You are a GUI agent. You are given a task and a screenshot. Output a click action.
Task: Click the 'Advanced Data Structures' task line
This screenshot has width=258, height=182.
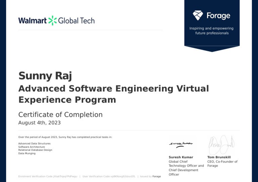34,143
